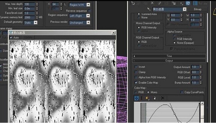
Task: Click the Bitmap map type button
Action: [x=198, y=9]
